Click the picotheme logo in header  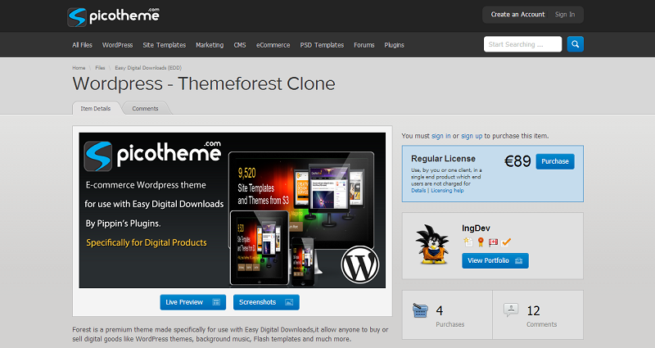click(x=113, y=15)
